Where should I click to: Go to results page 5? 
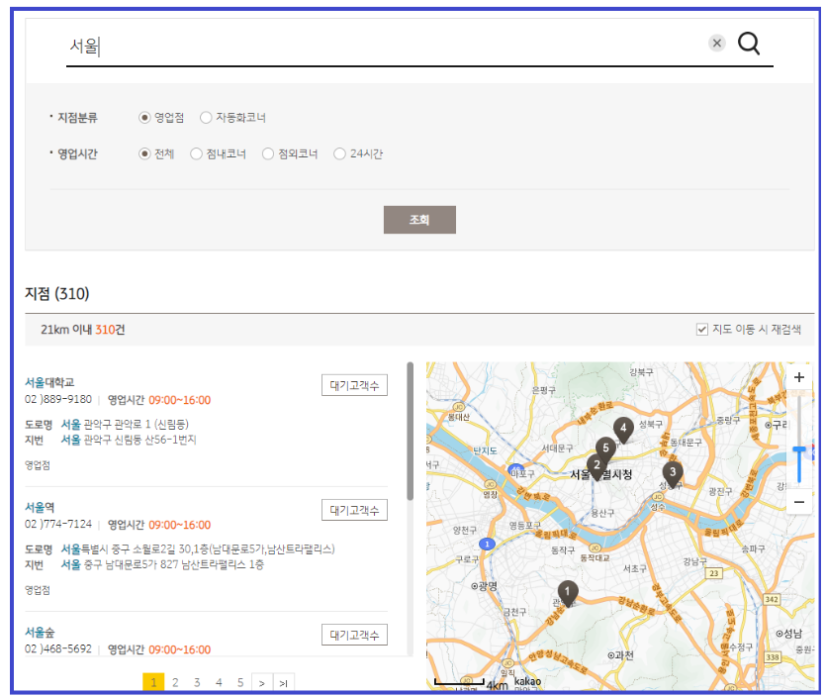tap(240, 682)
